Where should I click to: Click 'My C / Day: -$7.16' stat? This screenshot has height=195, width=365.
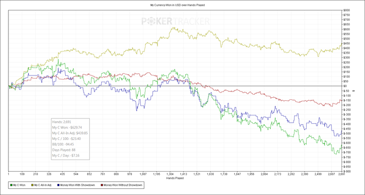[66, 155]
